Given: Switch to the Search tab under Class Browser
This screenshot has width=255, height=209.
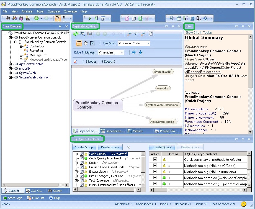Looking at the screenshot, I should 55,191.
